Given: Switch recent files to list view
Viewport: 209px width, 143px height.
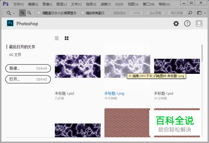Looking at the screenshot, I should (x=57, y=38).
